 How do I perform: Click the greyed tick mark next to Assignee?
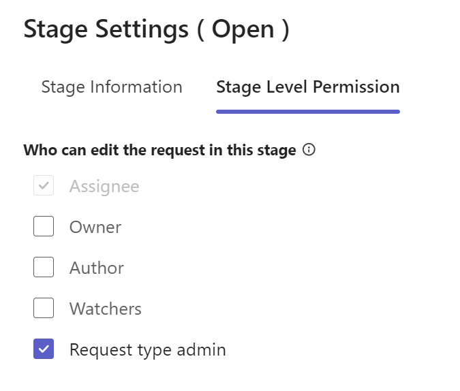[x=44, y=185]
